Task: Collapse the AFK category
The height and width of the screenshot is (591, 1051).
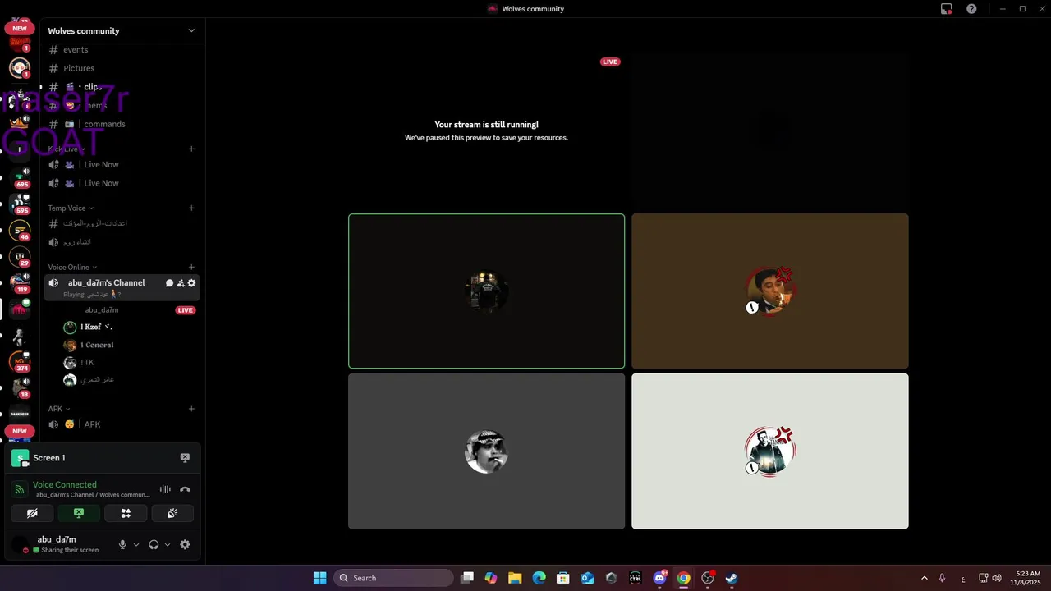Action: click(59, 409)
